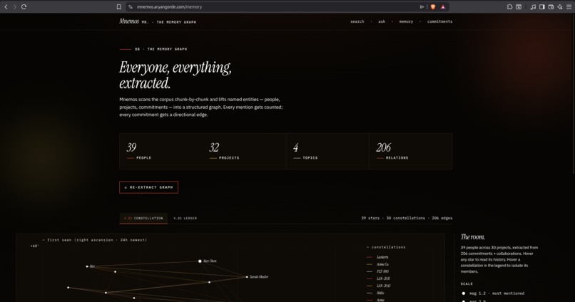Screen dimensions: 575x302
Task: Switch to the V.02 Ledger tab
Action: (185, 218)
